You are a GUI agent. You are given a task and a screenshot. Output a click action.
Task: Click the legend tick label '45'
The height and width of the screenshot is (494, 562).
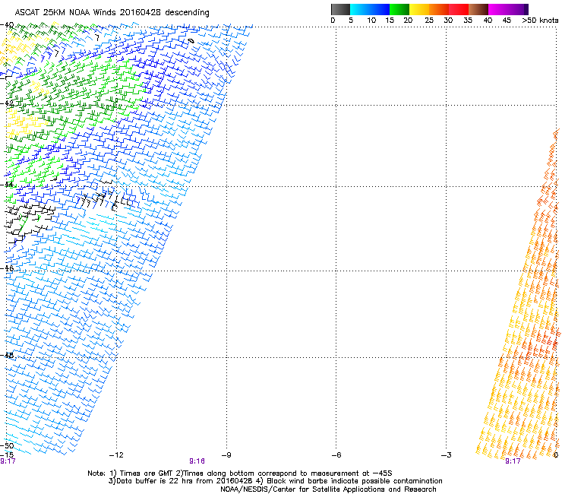tap(507, 21)
